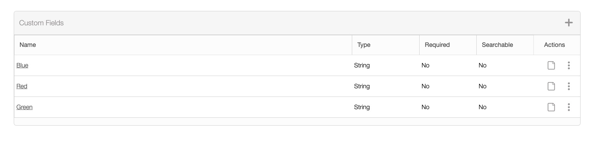595x141 pixels.
Task: Select the String type cell in Green row
Action: [x=362, y=107]
